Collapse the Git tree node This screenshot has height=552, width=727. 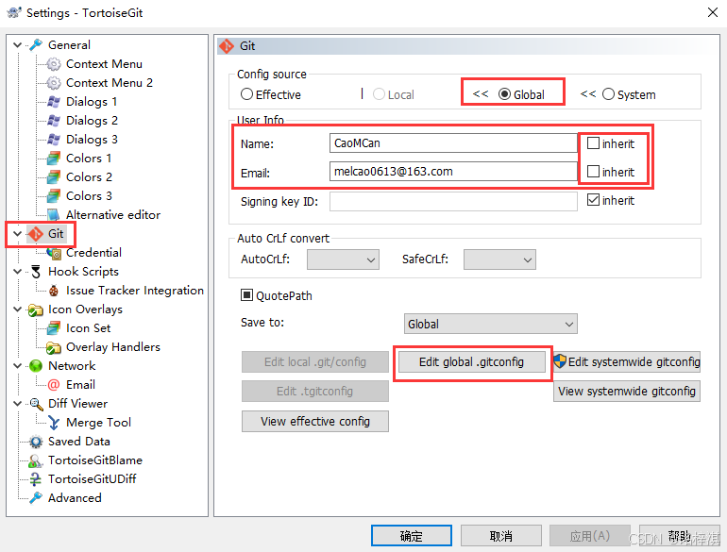[x=18, y=234]
